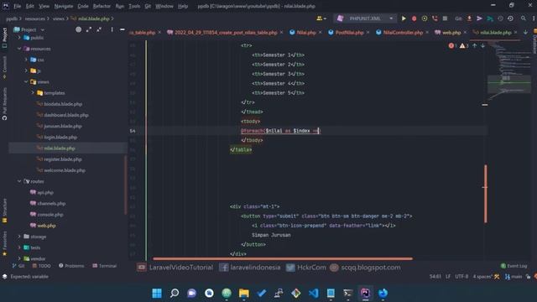Expand the public folder
The height and width of the screenshot is (302, 537).
pyautogui.click(x=19, y=38)
